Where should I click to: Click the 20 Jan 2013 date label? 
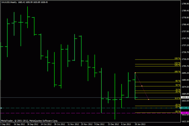pyautogui.click(x=140, y=124)
